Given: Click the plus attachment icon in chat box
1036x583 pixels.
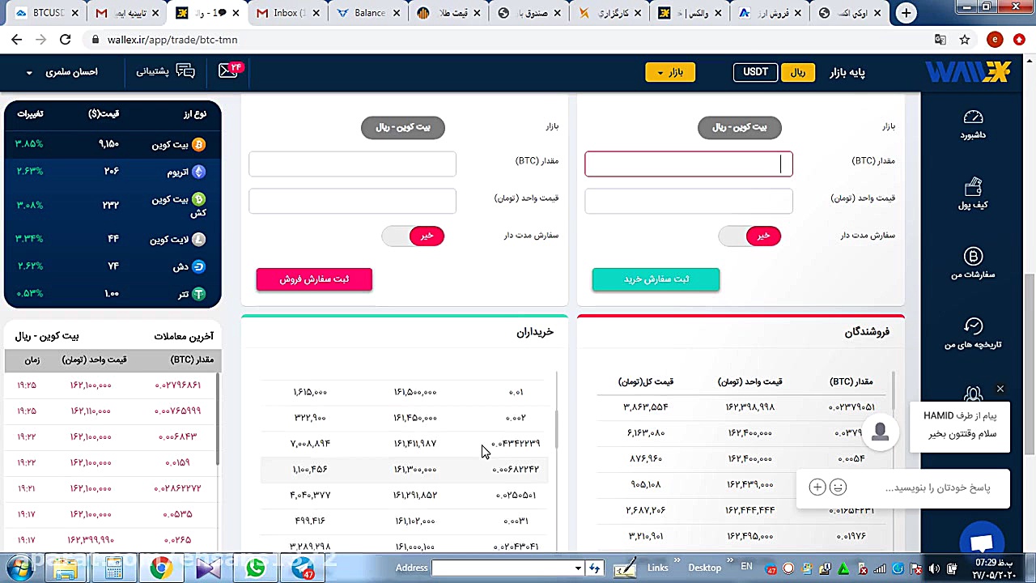Looking at the screenshot, I should [817, 487].
